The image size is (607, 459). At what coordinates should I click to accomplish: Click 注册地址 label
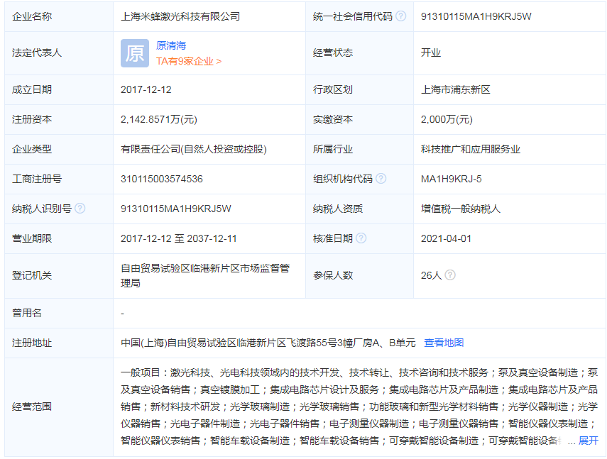tap(32, 343)
